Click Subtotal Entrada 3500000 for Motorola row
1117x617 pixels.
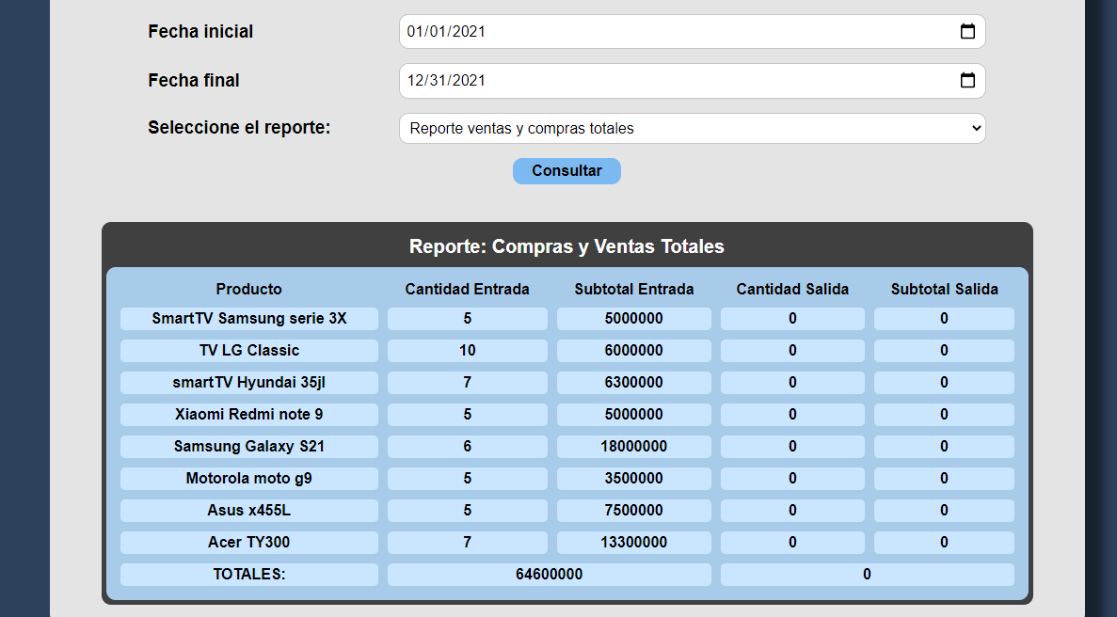[x=634, y=479]
